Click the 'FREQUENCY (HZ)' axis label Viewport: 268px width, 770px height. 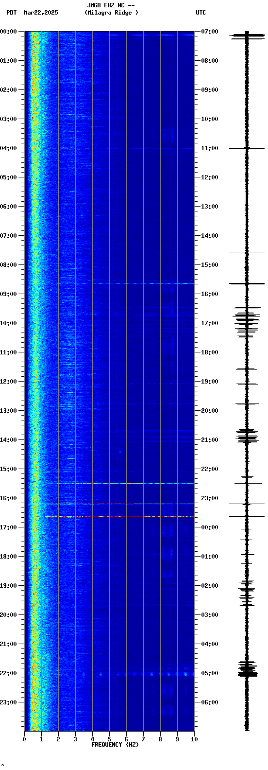115,745
